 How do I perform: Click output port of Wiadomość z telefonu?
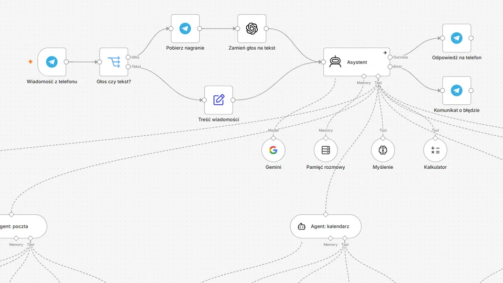66,62
